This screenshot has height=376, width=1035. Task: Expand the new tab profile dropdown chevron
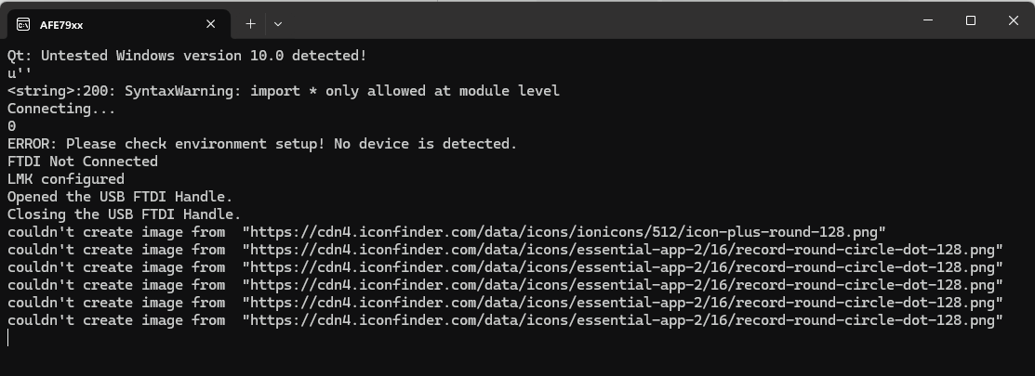pyautogui.click(x=278, y=24)
